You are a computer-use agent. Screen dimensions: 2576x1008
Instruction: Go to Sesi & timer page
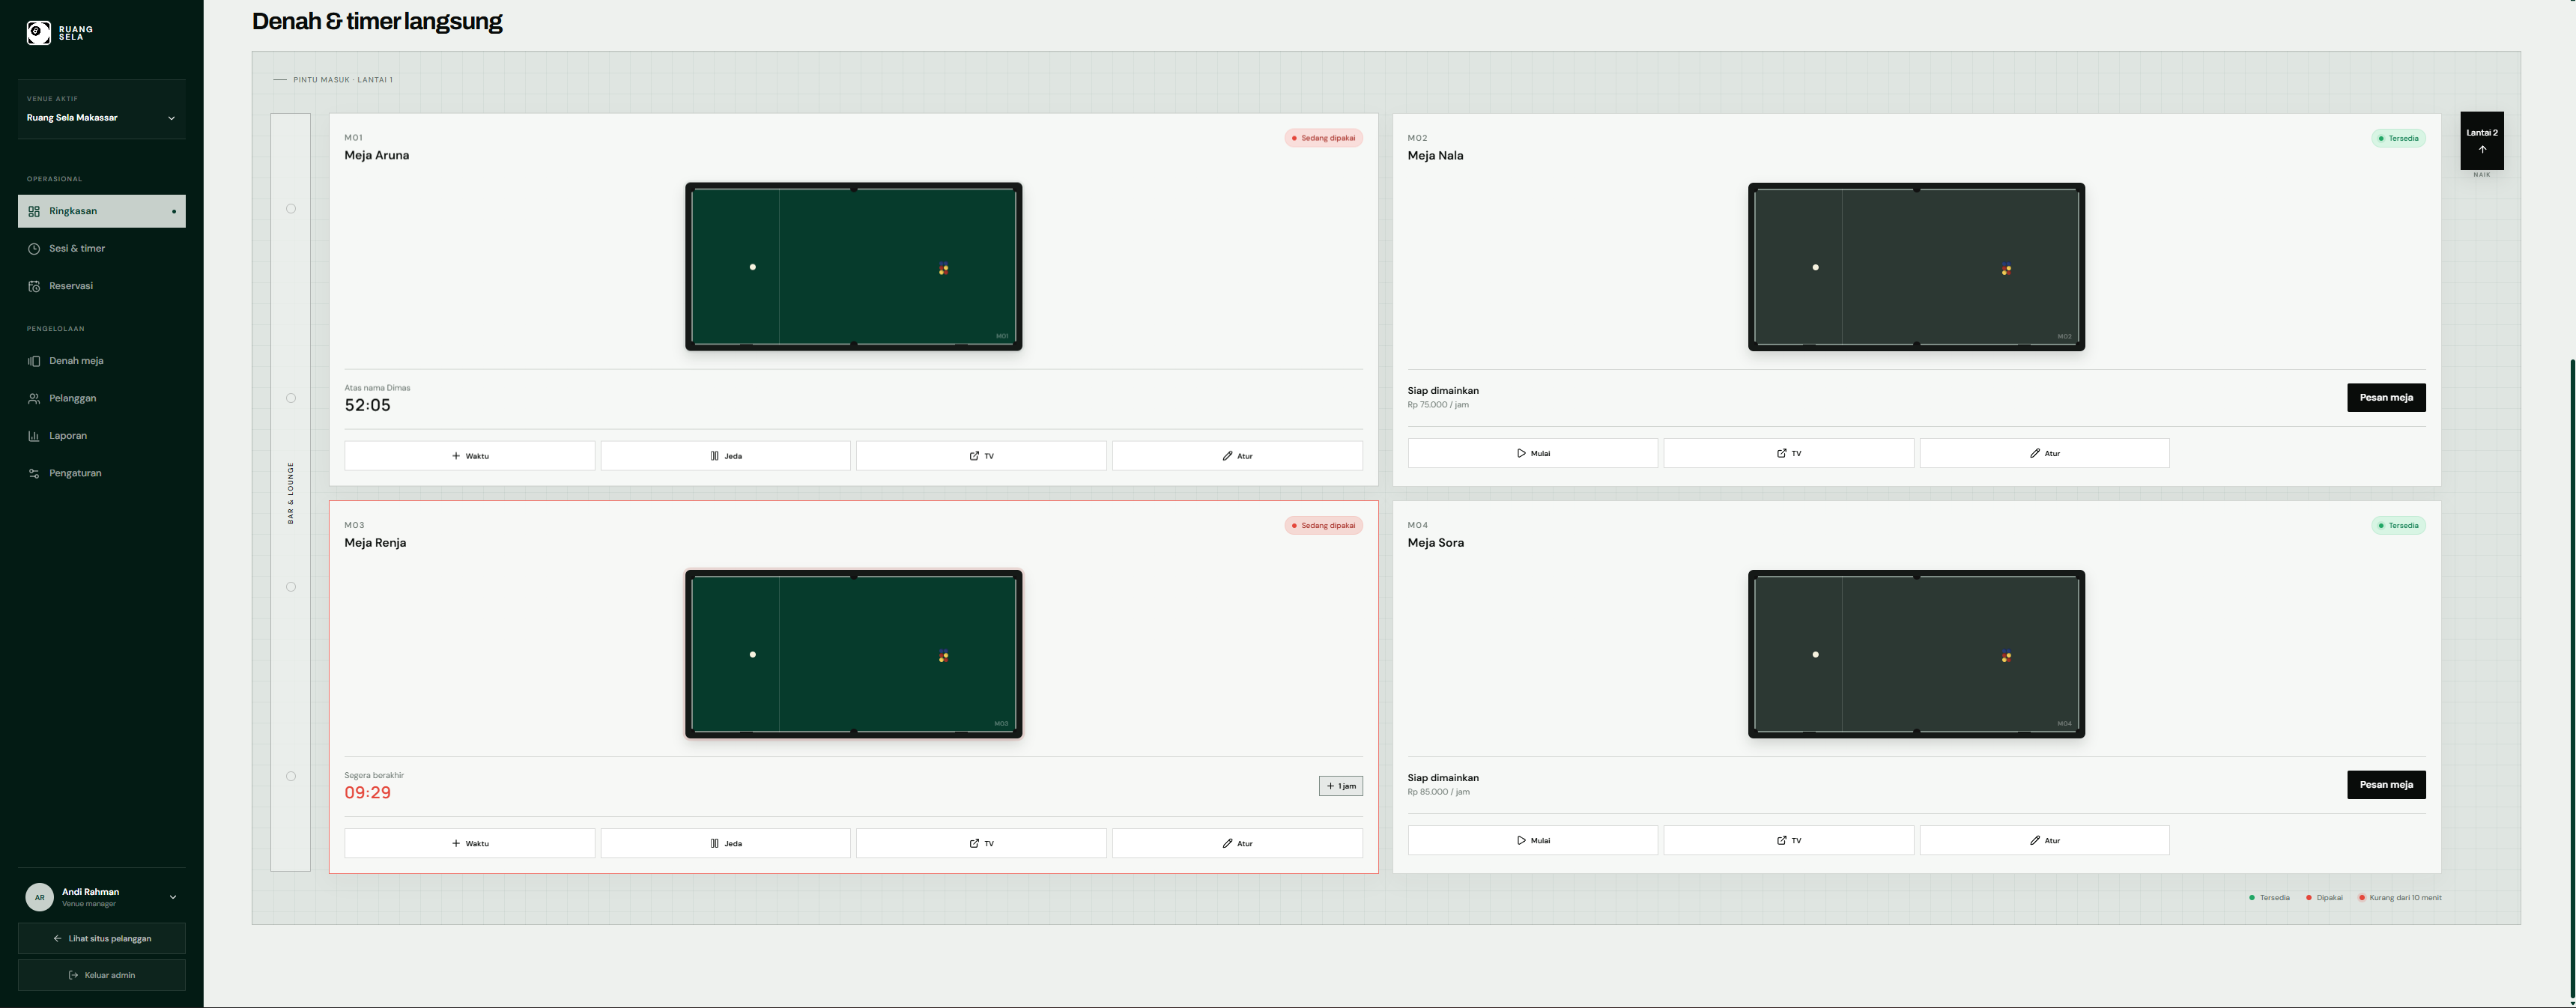(x=102, y=248)
